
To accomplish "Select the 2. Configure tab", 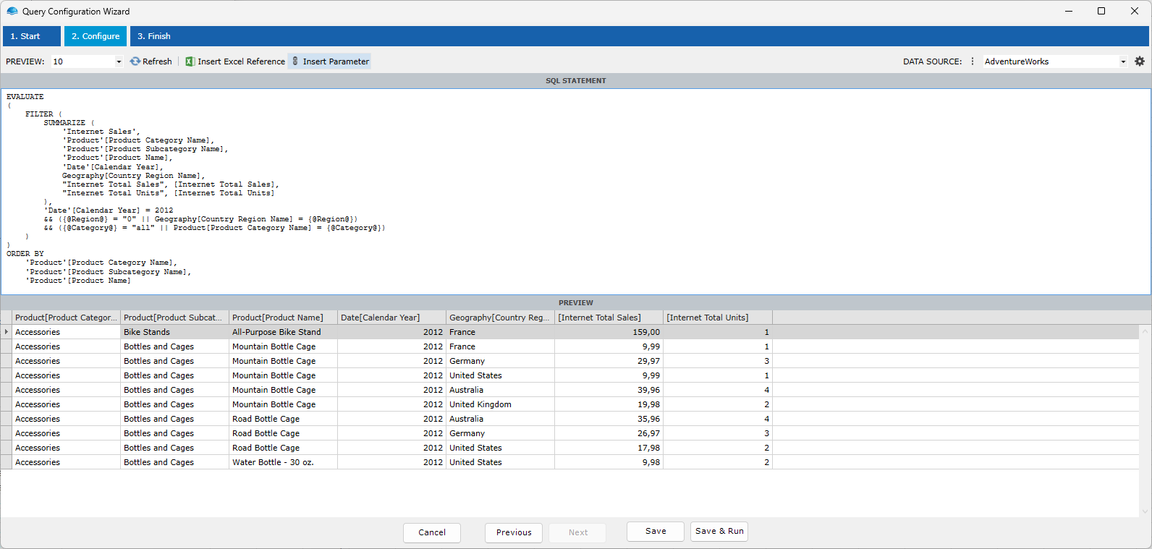I will 96,36.
